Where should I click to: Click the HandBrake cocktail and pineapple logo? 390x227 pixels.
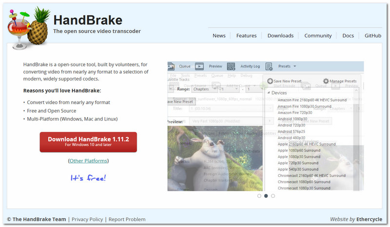coord(29,28)
